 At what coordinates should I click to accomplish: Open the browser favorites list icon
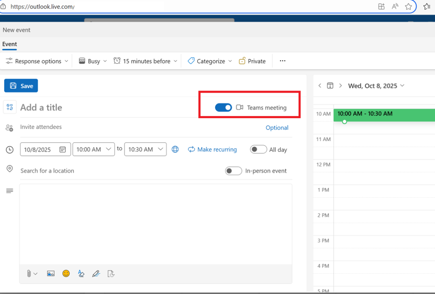[427, 6]
